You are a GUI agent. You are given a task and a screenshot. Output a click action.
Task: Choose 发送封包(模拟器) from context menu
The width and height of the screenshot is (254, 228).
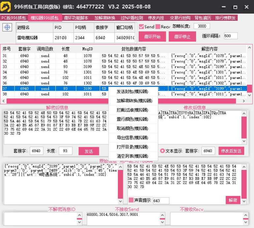click(132, 91)
